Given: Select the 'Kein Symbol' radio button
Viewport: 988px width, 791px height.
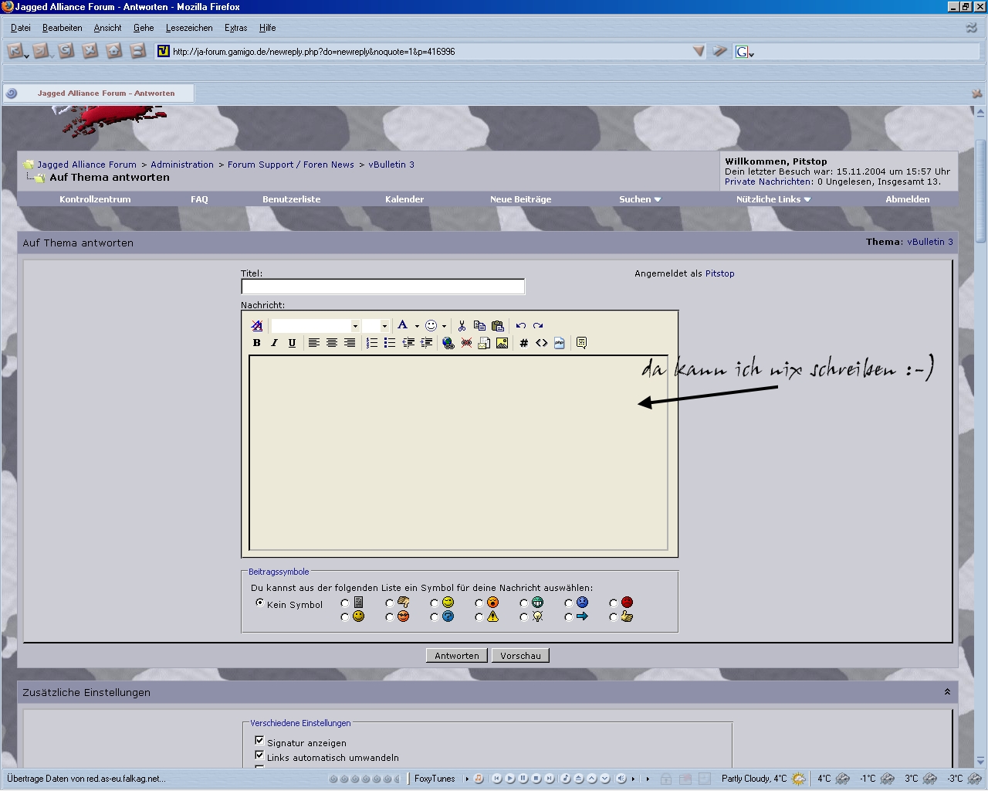Looking at the screenshot, I should pyautogui.click(x=260, y=603).
